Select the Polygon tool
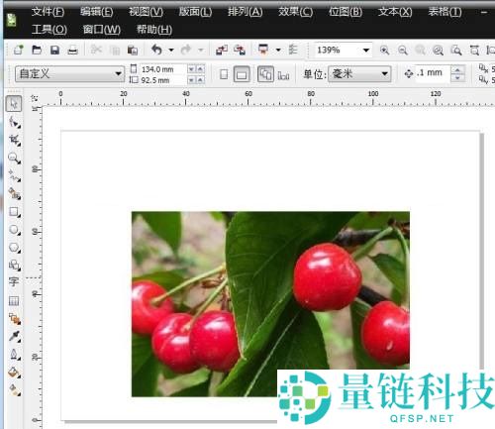The width and height of the screenshot is (495, 429). coord(14,248)
